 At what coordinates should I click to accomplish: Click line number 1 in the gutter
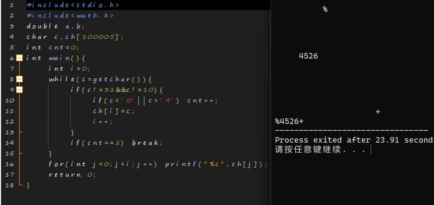coord(12,5)
